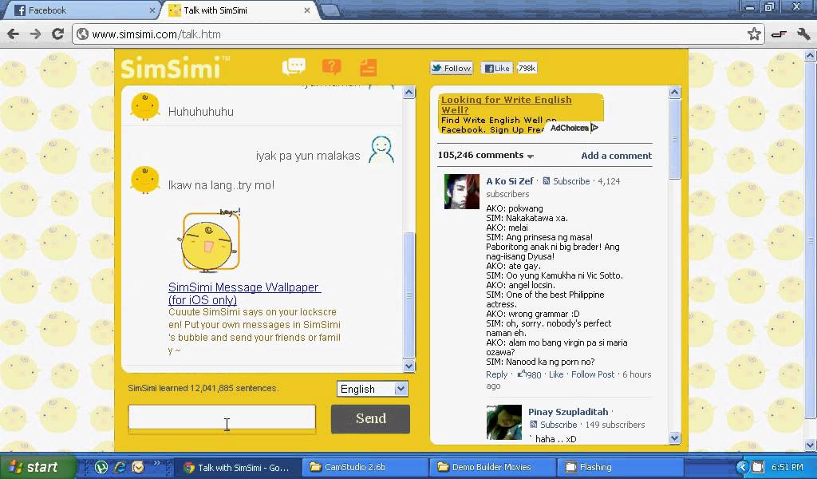This screenshot has height=479, width=817.
Task: Click the green quick launch icon
Action: pyautogui.click(x=101, y=467)
